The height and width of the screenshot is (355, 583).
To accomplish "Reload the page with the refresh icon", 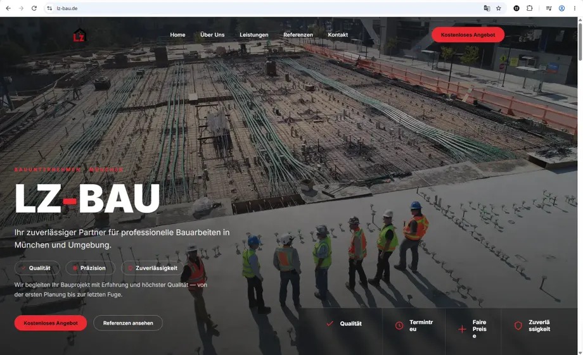I will (34, 8).
